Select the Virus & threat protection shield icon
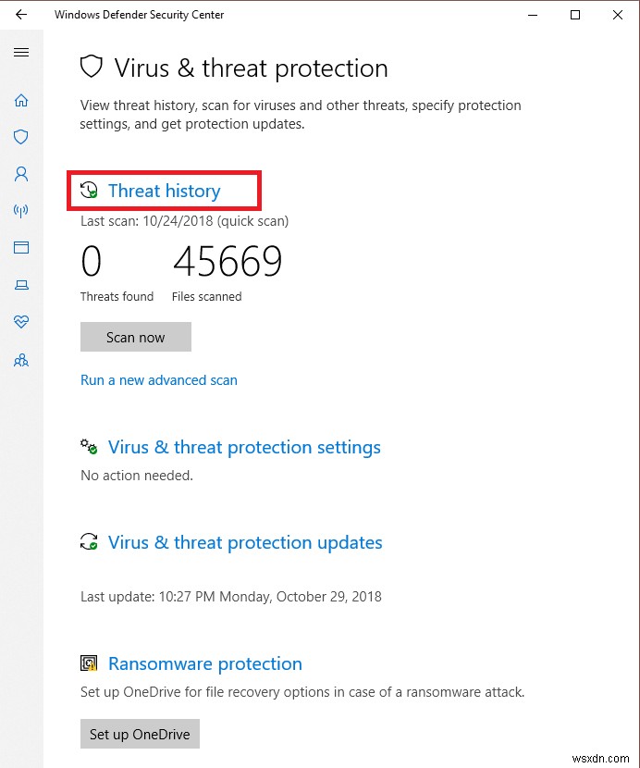 coord(21,137)
